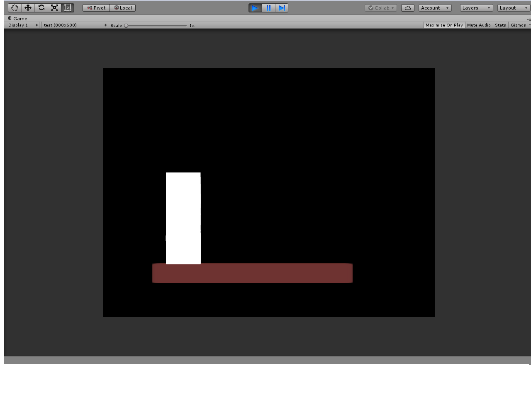Open the Account menu
This screenshot has width=531, height=398.
point(434,7)
